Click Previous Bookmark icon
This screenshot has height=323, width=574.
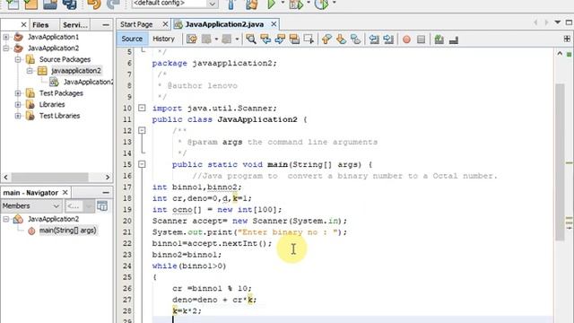coord(326,39)
